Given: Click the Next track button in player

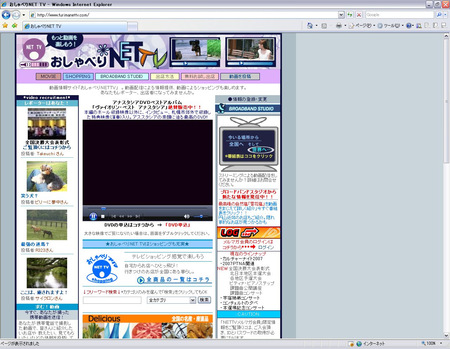Looking at the screenshot, I should pos(138,217).
